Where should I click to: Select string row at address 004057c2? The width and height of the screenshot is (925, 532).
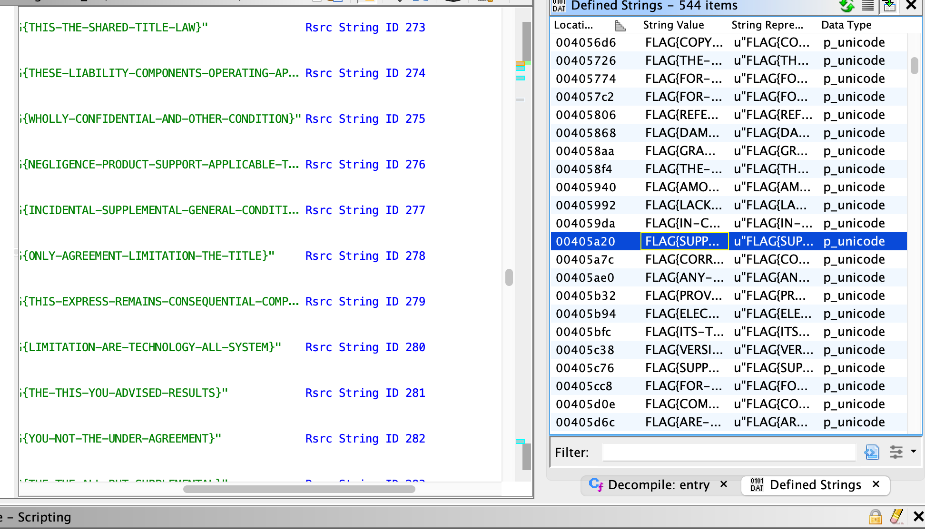click(x=728, y=97)
